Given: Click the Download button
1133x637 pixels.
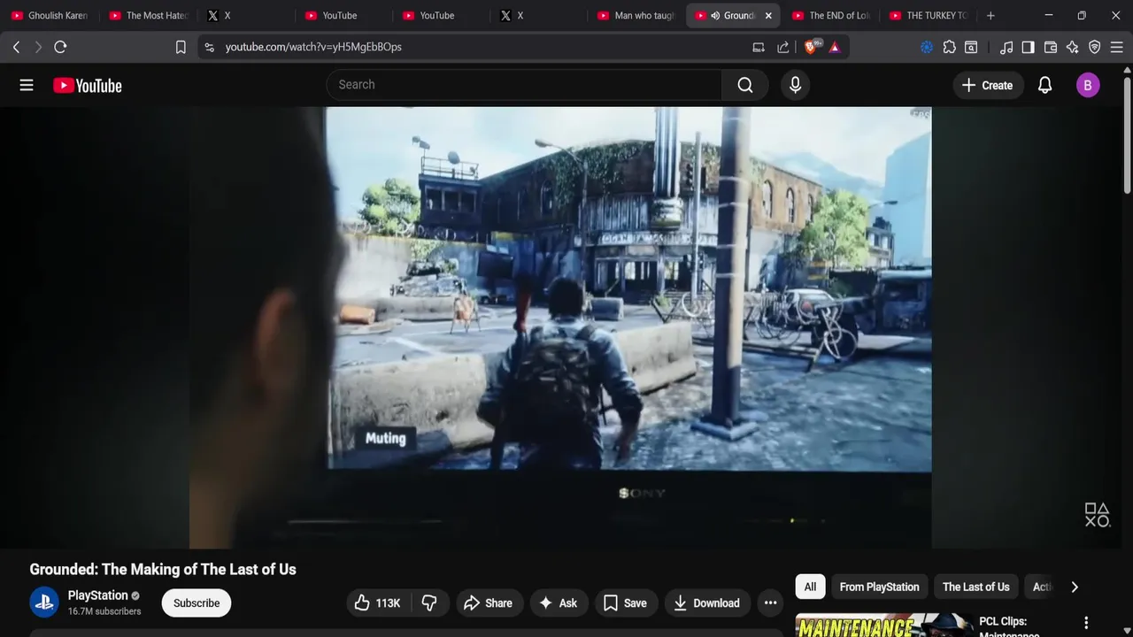Looking at the screenshot, I should (707, 603).
